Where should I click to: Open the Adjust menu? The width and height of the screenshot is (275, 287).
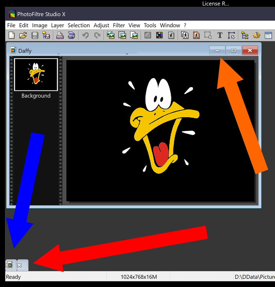101,25
